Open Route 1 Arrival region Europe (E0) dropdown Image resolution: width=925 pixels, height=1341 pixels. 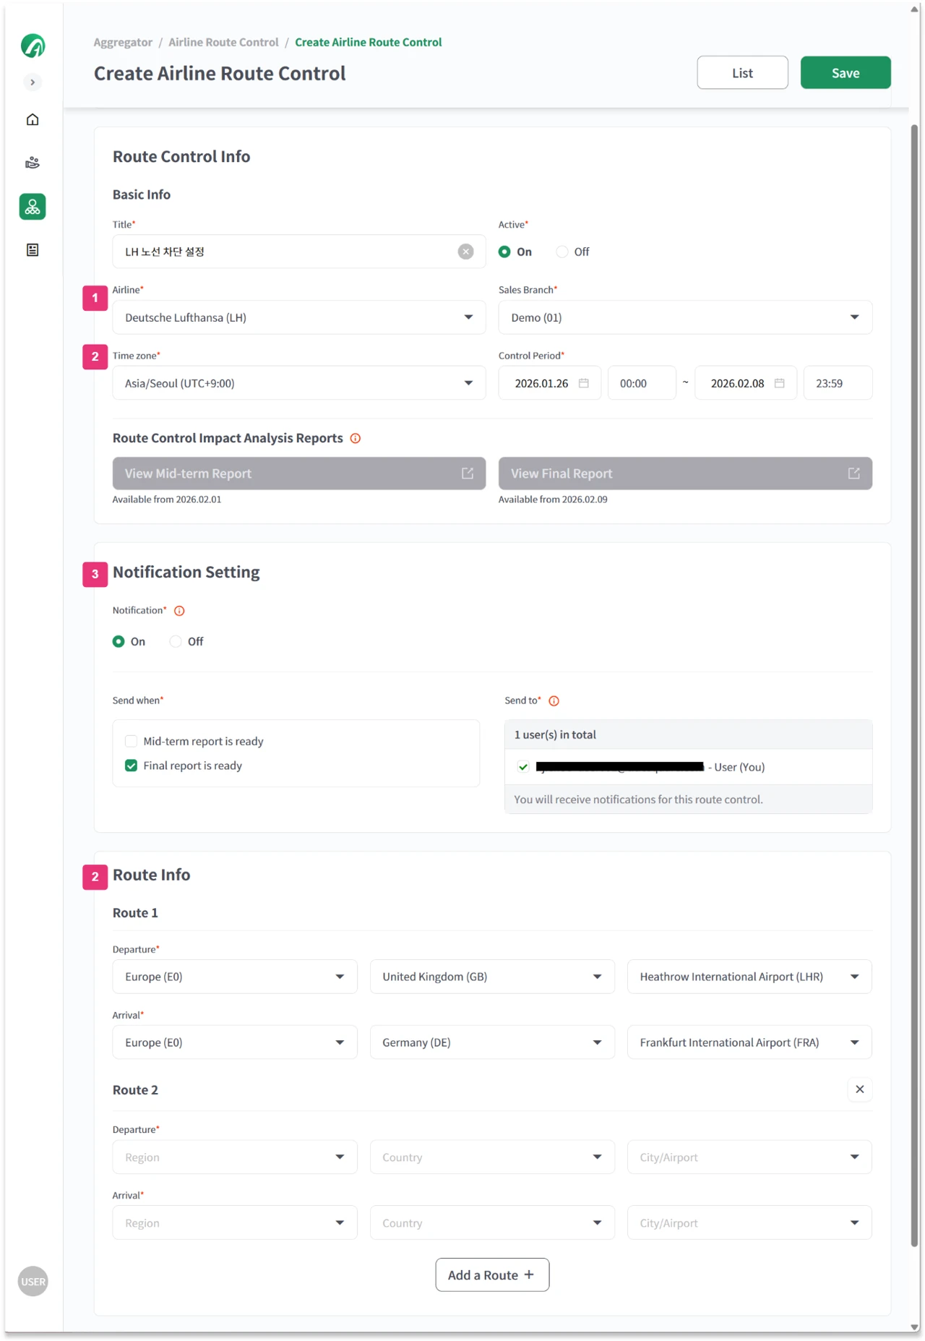pyautogui.click(x=235, y=1042)
